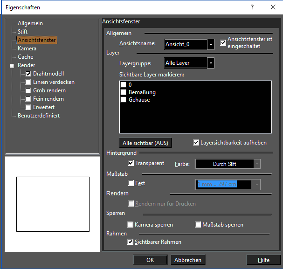
Task: Toggle Layersichtbarkeit aufheben checkbox
Action: (196, 143)
